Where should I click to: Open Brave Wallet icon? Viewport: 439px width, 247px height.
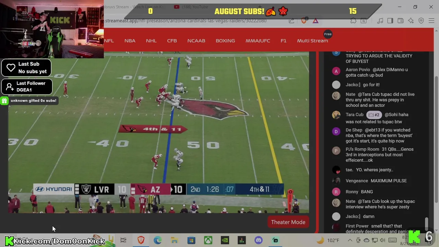pyautogui.click(x=400, y=21)
